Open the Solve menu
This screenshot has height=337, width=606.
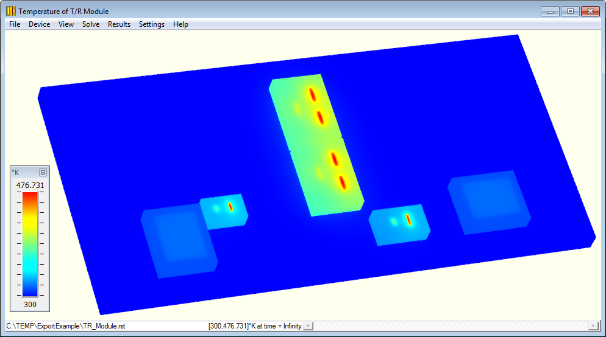[91, 24]
